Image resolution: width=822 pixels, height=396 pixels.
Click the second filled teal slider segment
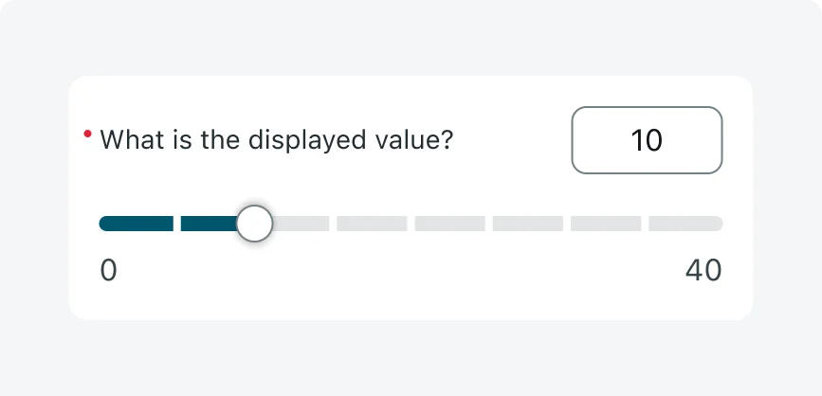click(x=207, y=224)
